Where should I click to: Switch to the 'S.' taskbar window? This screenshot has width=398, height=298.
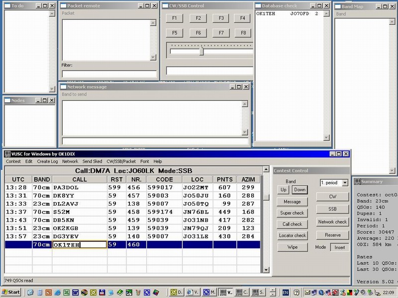click(x=258, y=293)
